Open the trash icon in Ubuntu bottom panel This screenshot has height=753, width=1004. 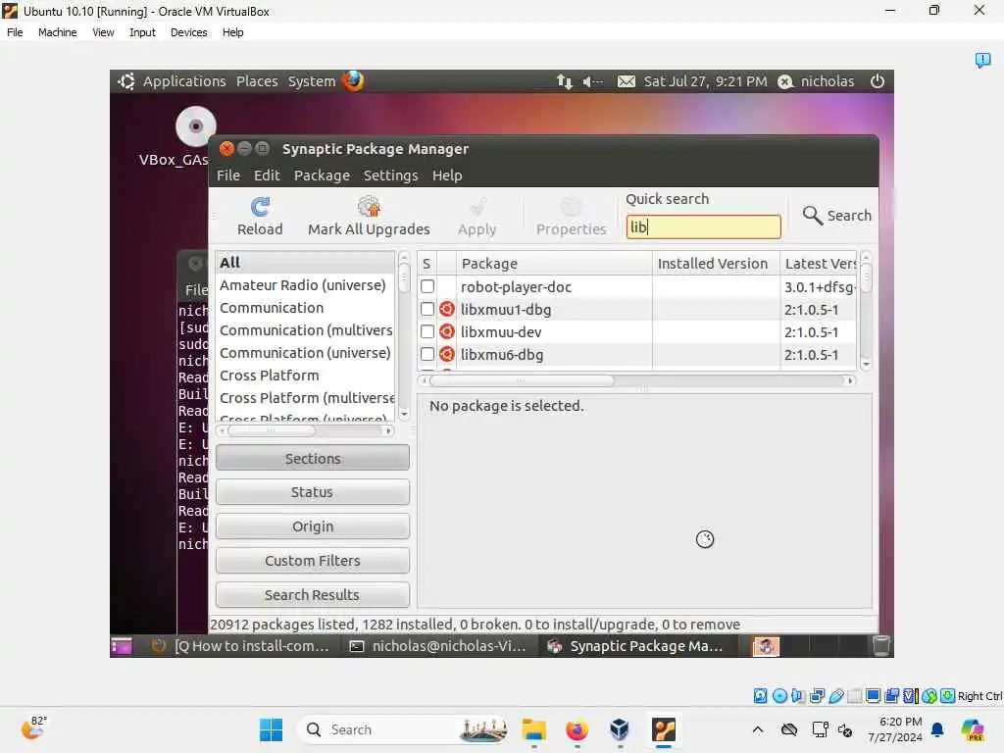(881, 646)
